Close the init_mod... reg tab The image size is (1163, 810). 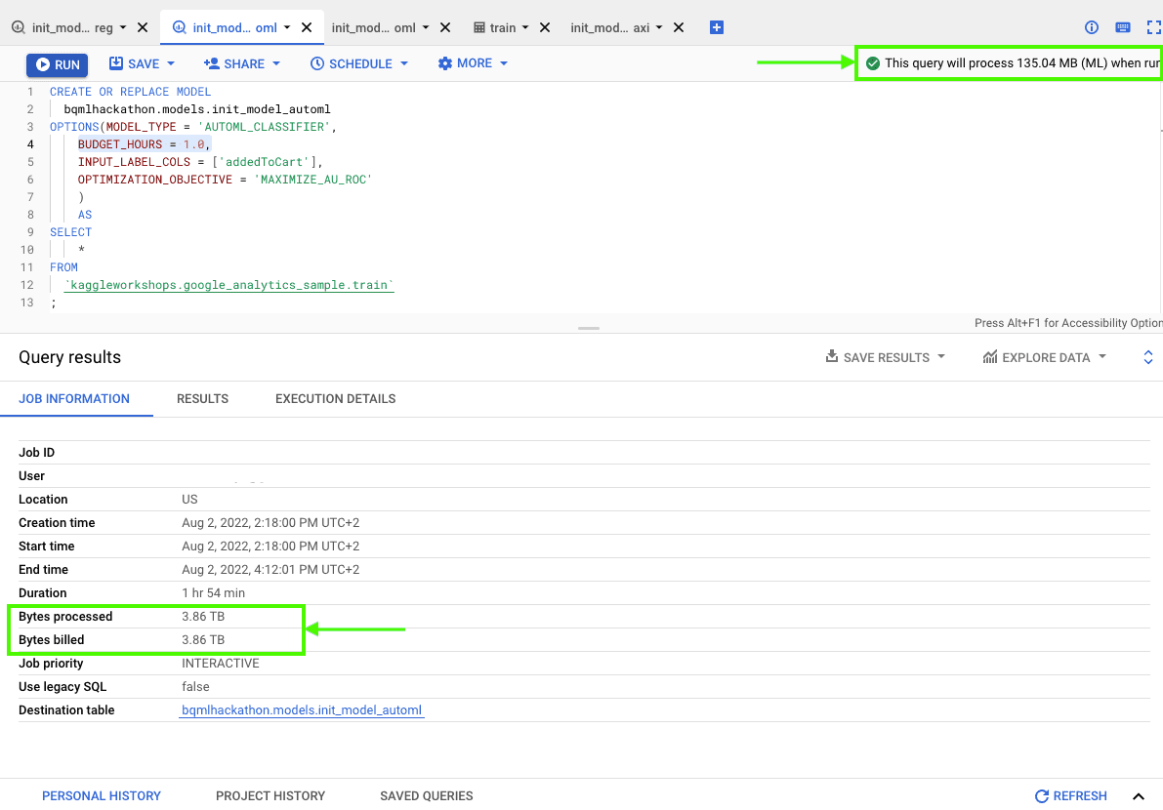click(x=144, y=27)
